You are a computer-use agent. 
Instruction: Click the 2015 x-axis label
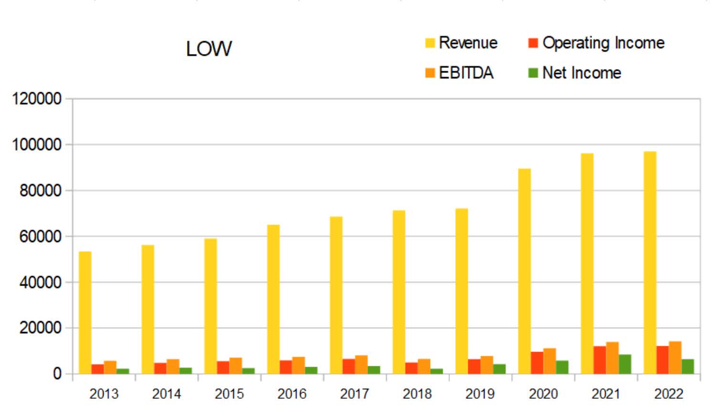coord(229,394)
